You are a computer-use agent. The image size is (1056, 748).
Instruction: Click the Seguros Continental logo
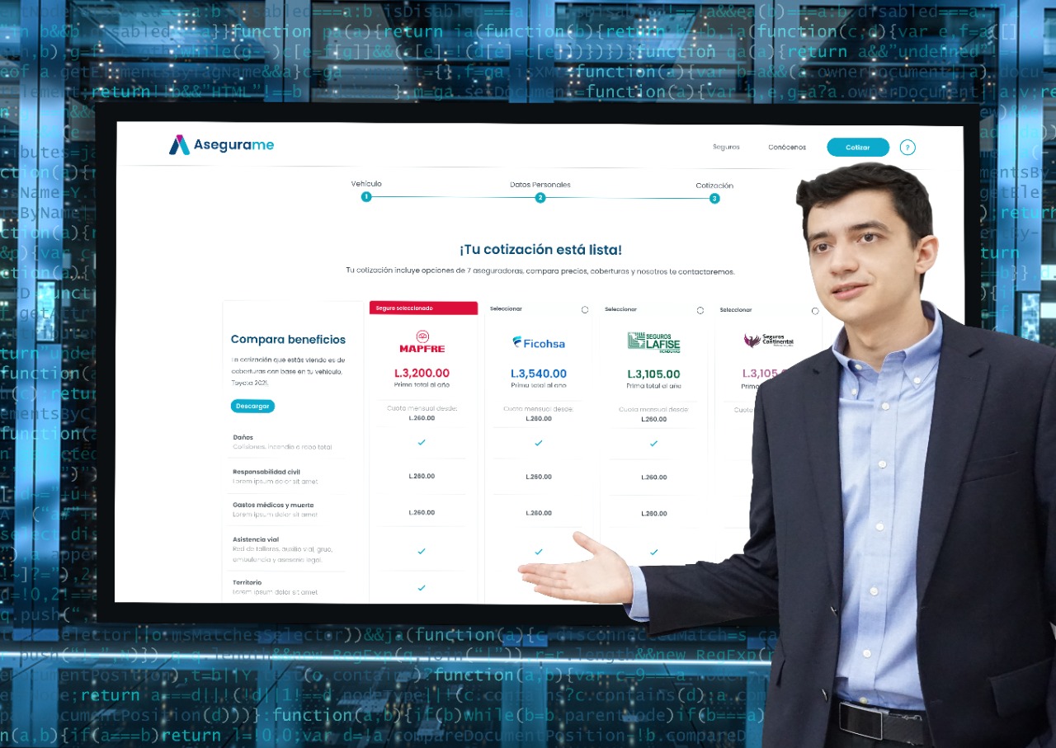click(x=767, y=341)
